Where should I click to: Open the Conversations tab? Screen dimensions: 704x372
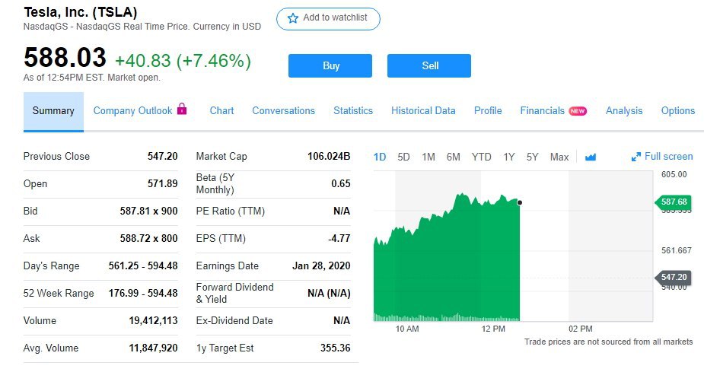coord(283,111)
